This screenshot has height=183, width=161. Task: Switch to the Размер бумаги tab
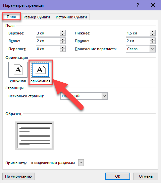(37, 17)
